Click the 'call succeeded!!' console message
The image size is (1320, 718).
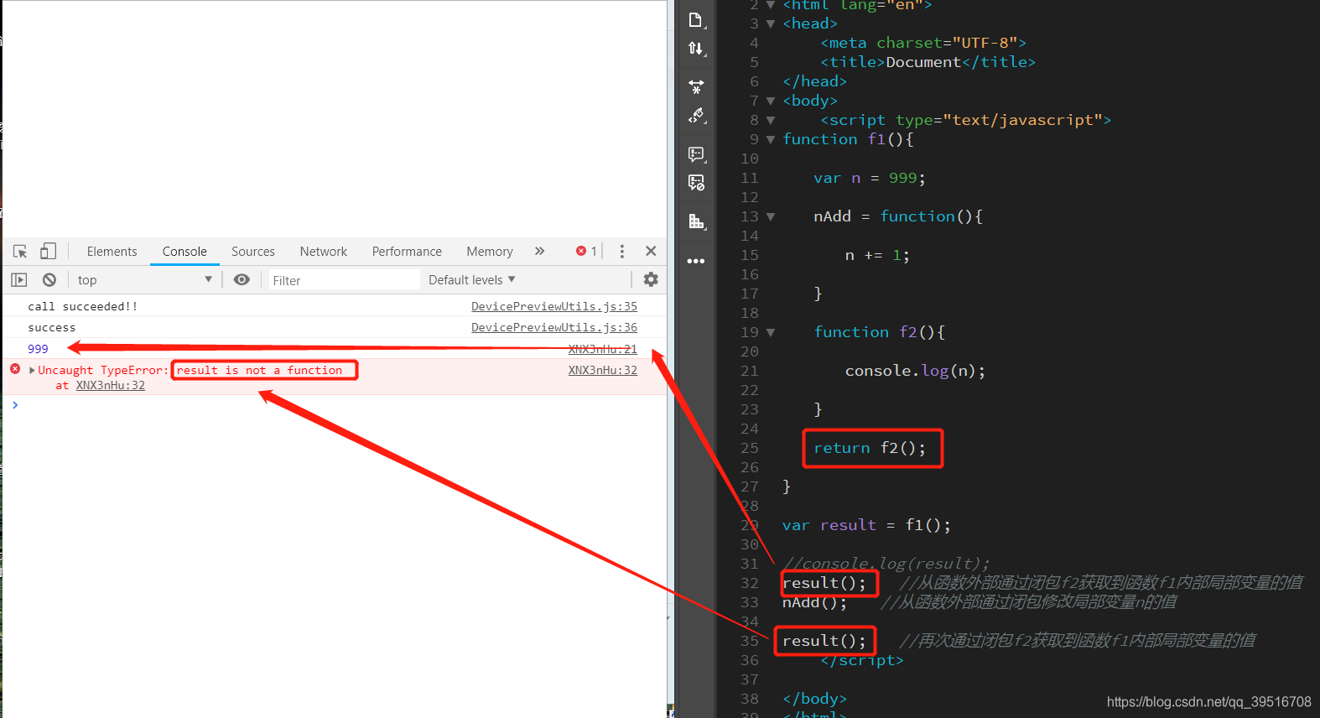82,306
